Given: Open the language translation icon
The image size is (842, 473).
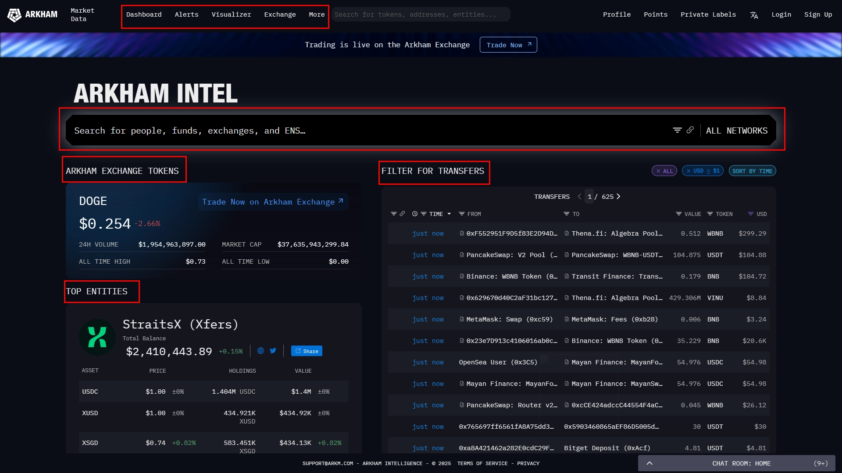Looking at the screenshot, I should 754,15.
